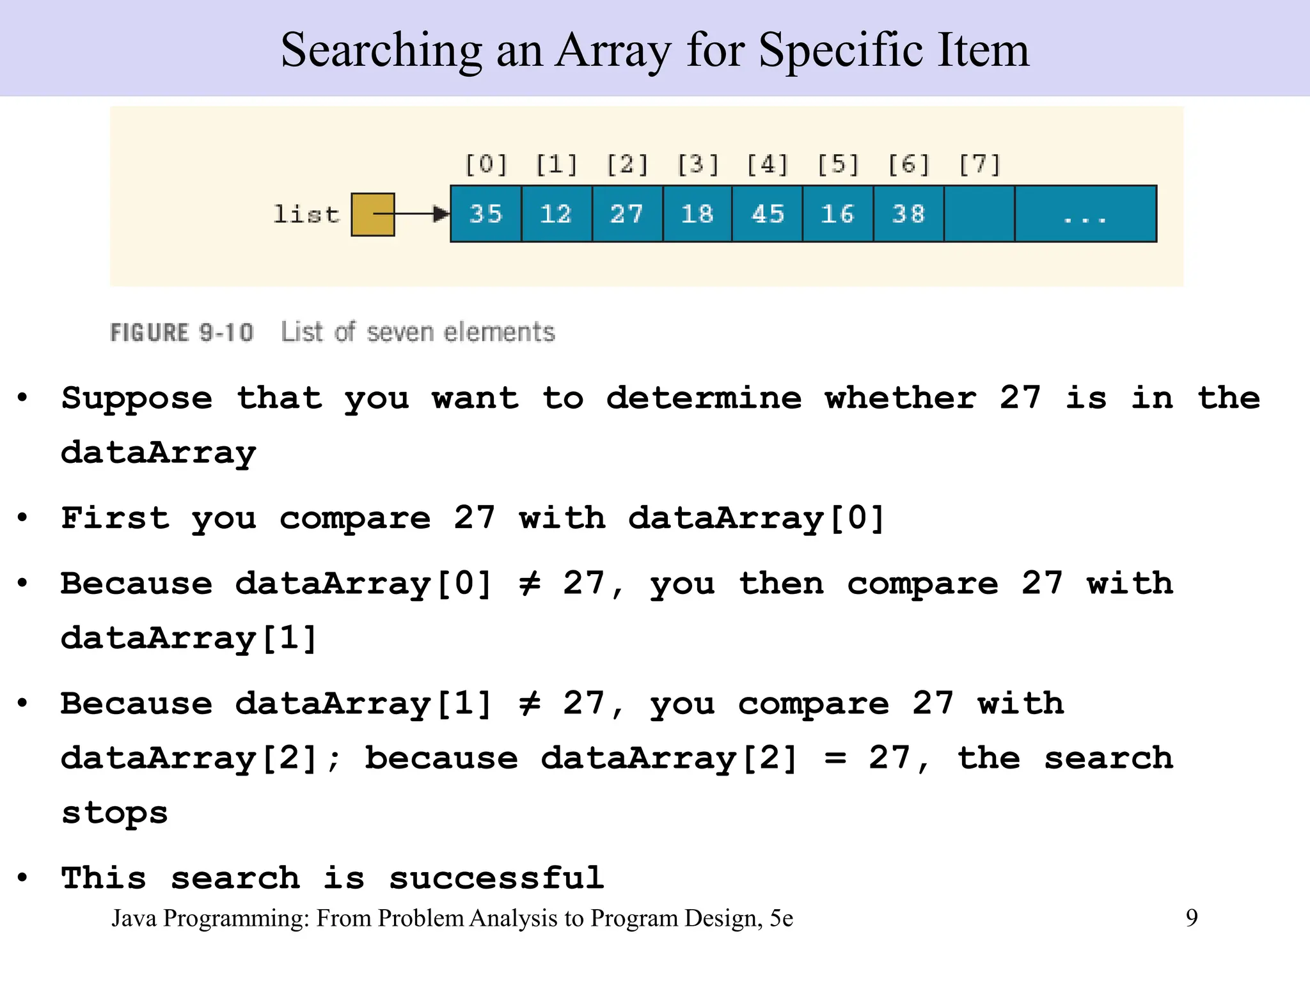Viewport: 1310px width, 982px height.
Task: Select array cell containing 35
Action: click(x=486, y=214)
